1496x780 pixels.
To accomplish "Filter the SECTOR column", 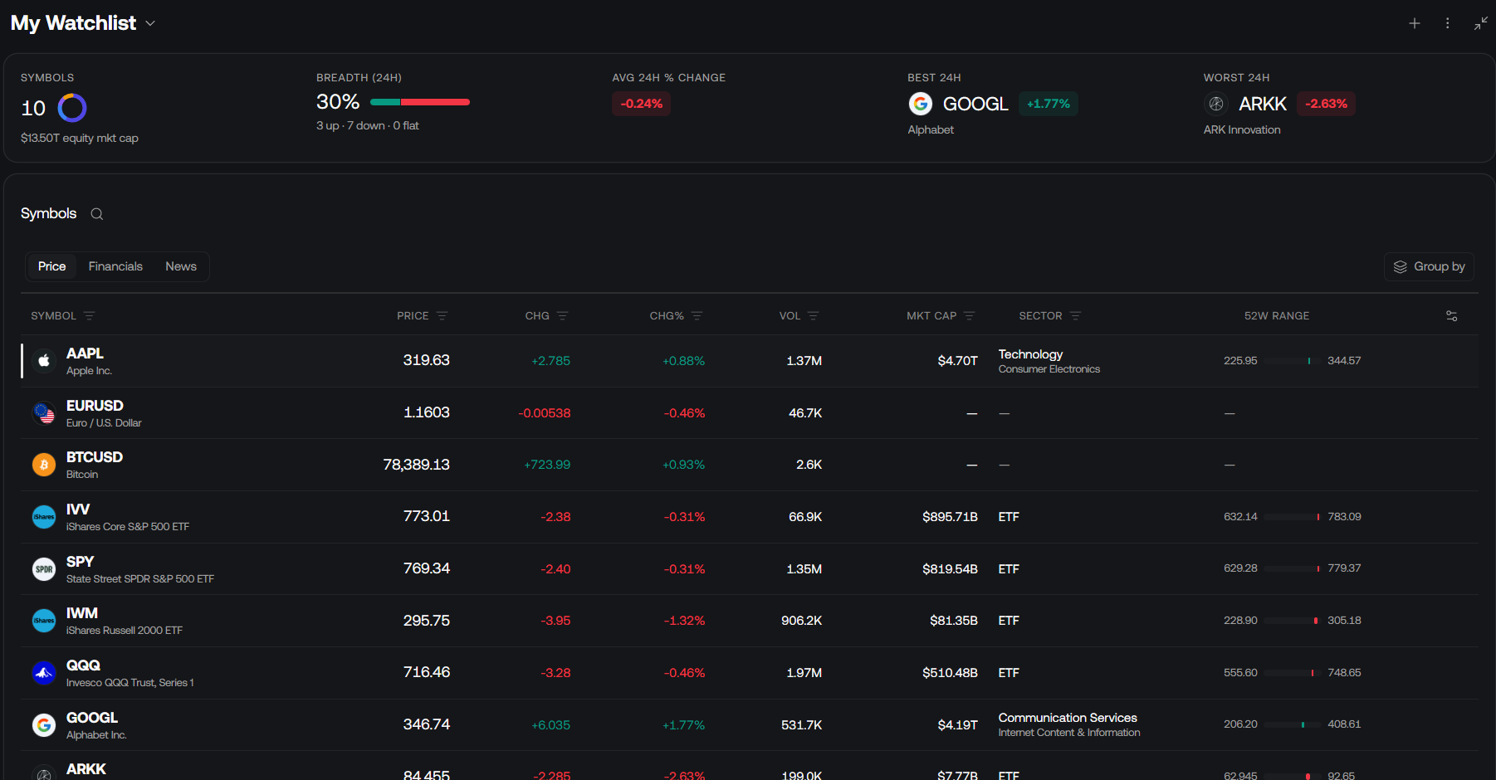I will (x=1076, y=316).
